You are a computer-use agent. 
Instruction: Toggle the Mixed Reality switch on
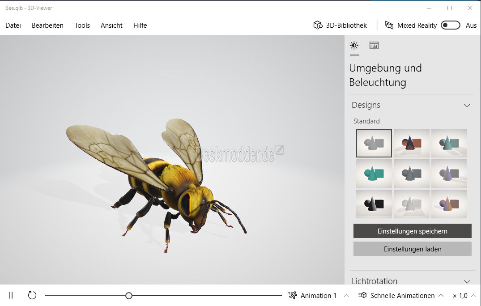pos(450,25)
